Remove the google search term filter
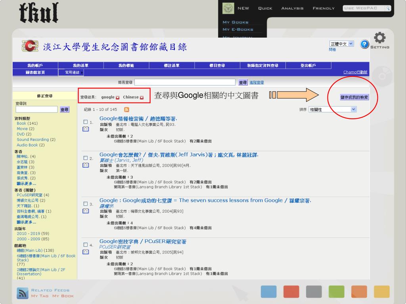Viewport: 406px width, 304px height. [x=117, y=97]
